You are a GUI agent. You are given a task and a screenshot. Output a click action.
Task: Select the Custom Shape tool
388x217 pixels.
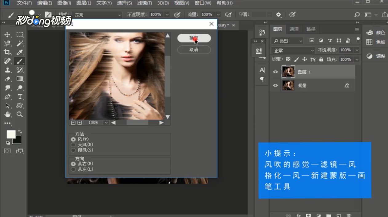20,106
